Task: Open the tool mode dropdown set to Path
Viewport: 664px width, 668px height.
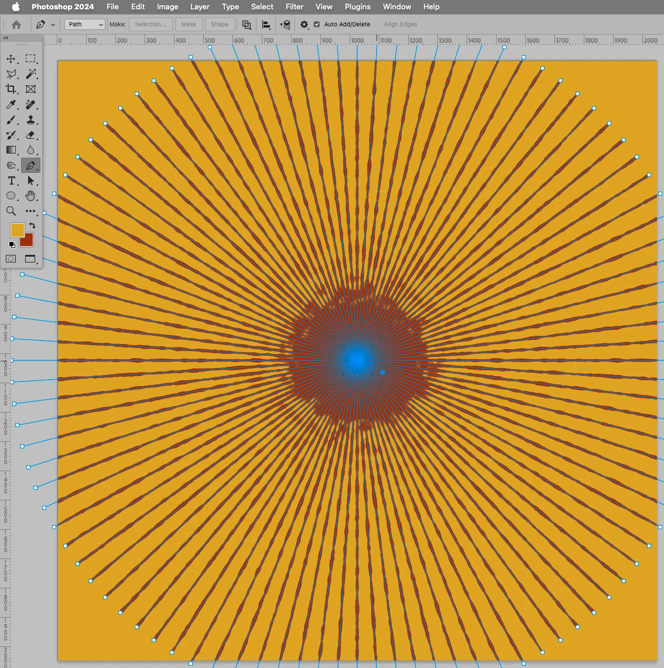Action: [x=85, y=24]
